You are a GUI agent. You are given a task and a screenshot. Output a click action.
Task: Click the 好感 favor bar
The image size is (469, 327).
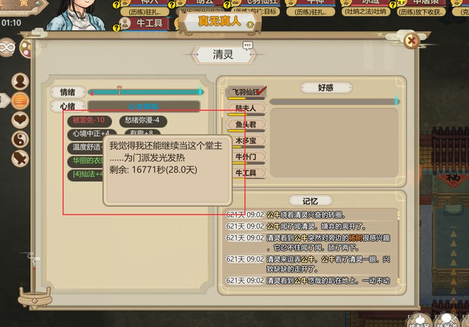(x=335, y=102)
